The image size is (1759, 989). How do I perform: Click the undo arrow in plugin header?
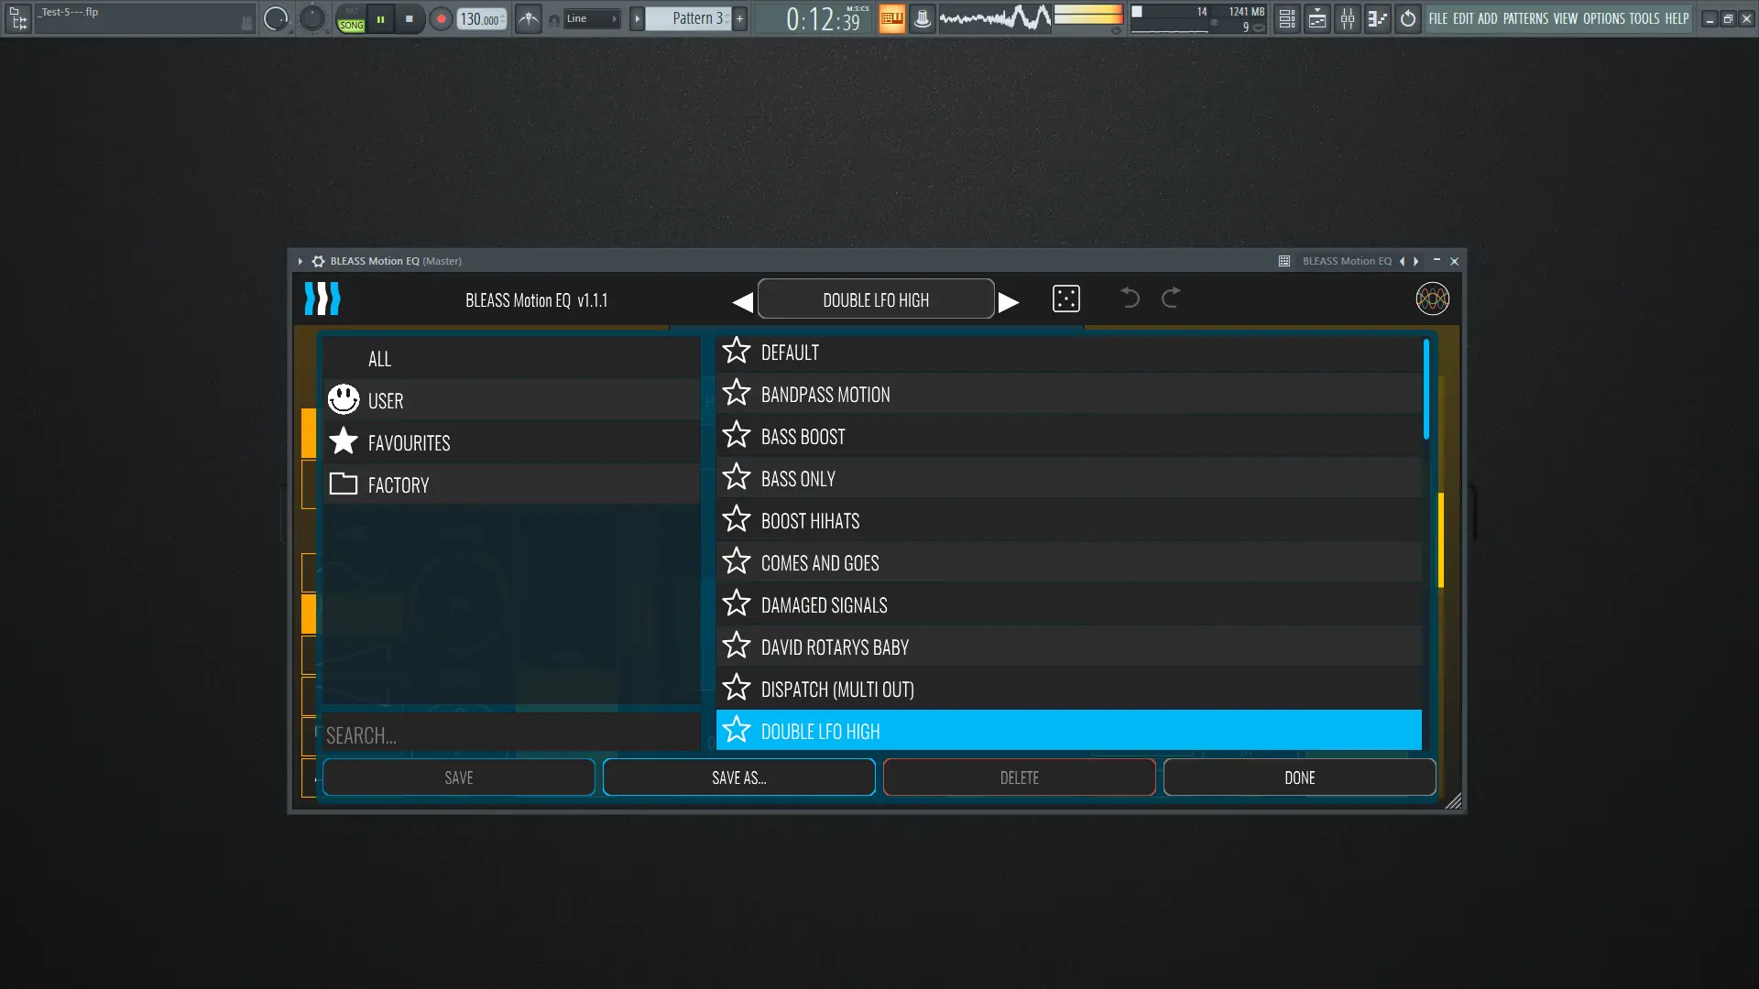click(1130, 298)
